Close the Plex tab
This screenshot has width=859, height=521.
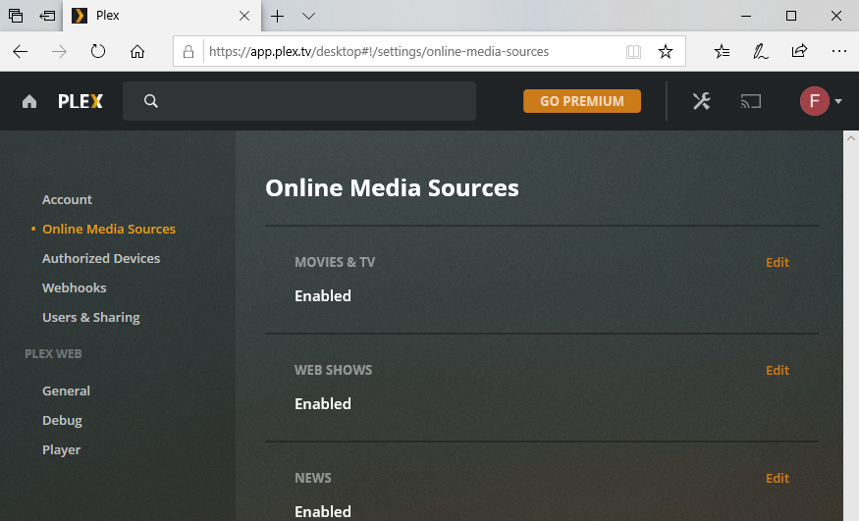[244, 16]
